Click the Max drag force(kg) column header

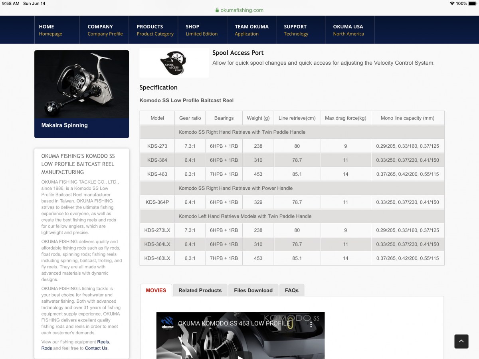pos(346,118)
